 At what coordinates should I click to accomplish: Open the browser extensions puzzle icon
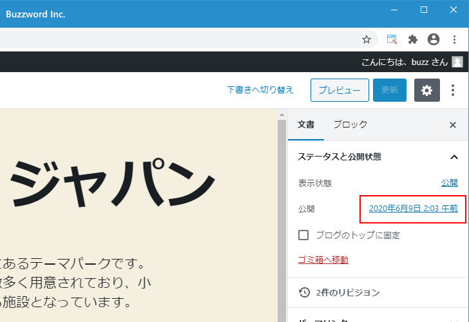(413, 39)
